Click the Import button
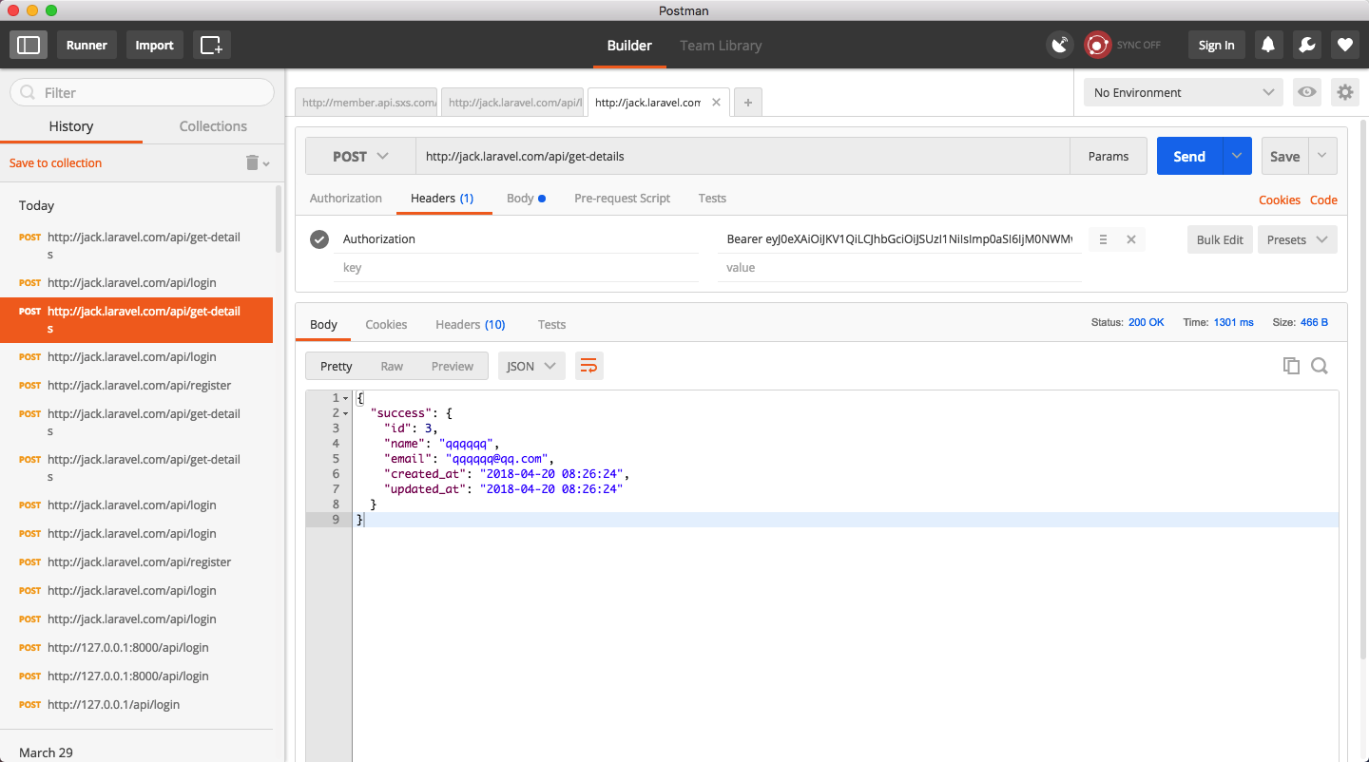This screenshot has width=1369, height=762. coord(154,45)
